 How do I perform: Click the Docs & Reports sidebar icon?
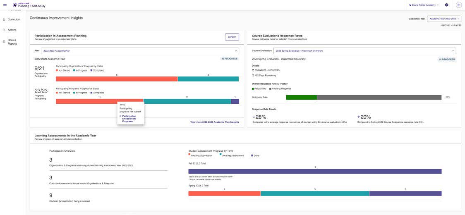click(4, 42)
